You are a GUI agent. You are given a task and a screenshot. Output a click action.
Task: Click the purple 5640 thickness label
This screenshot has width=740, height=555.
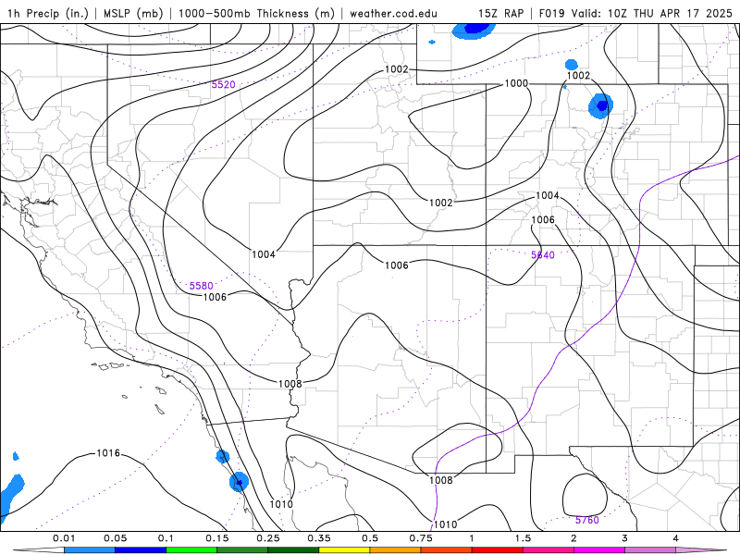coord(543,255)
